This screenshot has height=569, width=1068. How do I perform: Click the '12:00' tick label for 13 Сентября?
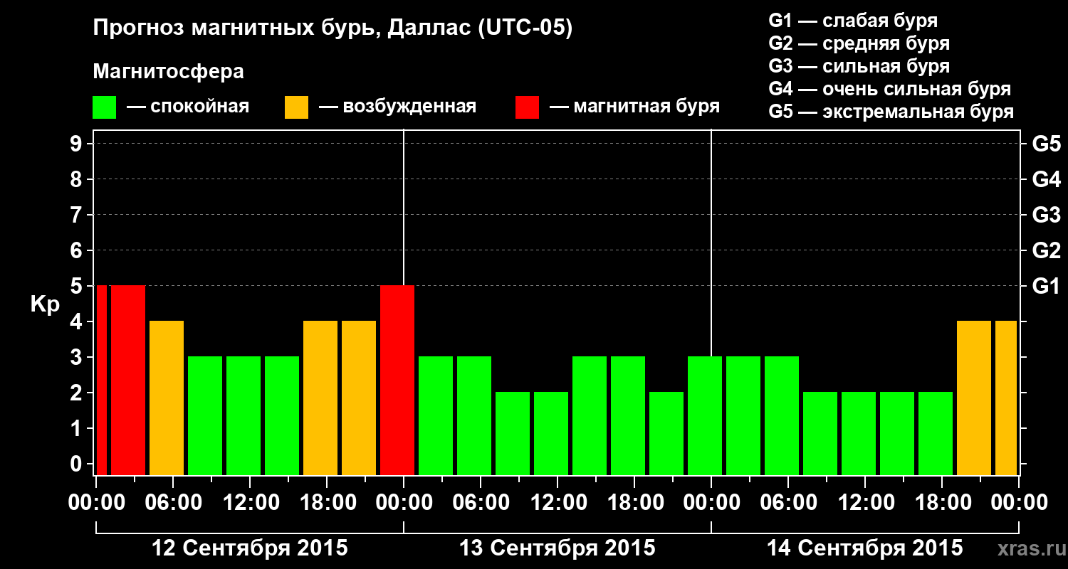click(x=558, y=503)
